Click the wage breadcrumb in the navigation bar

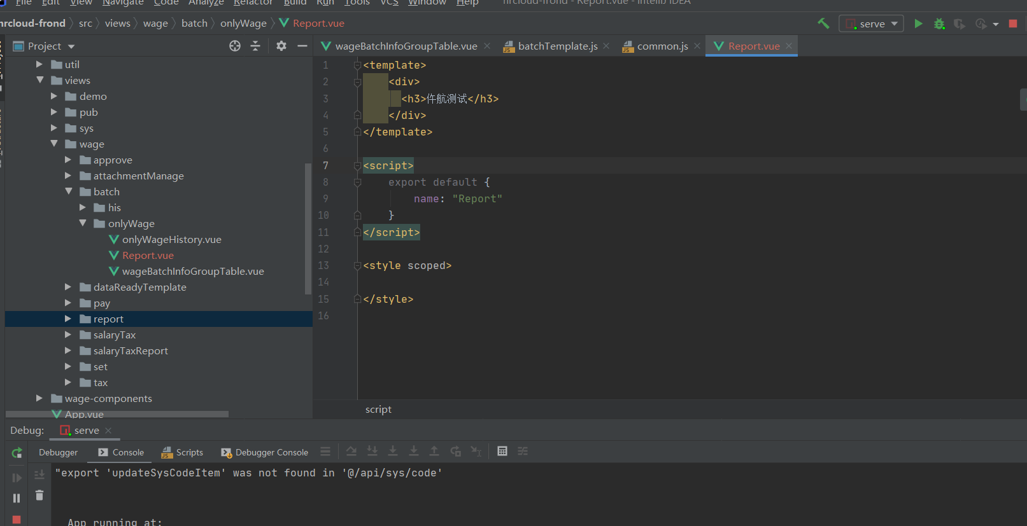click(155, 24)
